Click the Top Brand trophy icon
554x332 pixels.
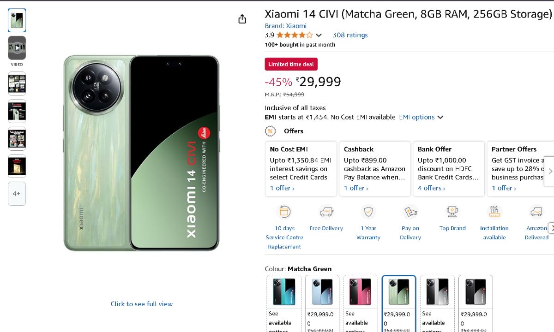(x=452, y=212)
